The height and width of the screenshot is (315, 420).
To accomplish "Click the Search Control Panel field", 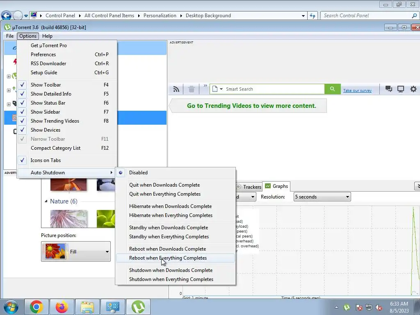I will [x=367, y=16].
